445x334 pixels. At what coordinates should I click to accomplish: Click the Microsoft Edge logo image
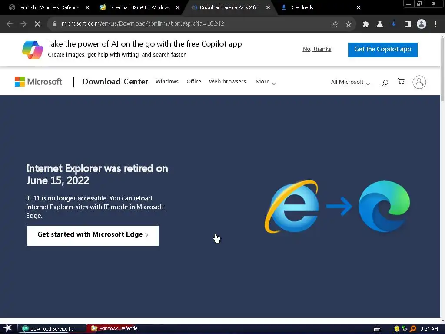384,206
